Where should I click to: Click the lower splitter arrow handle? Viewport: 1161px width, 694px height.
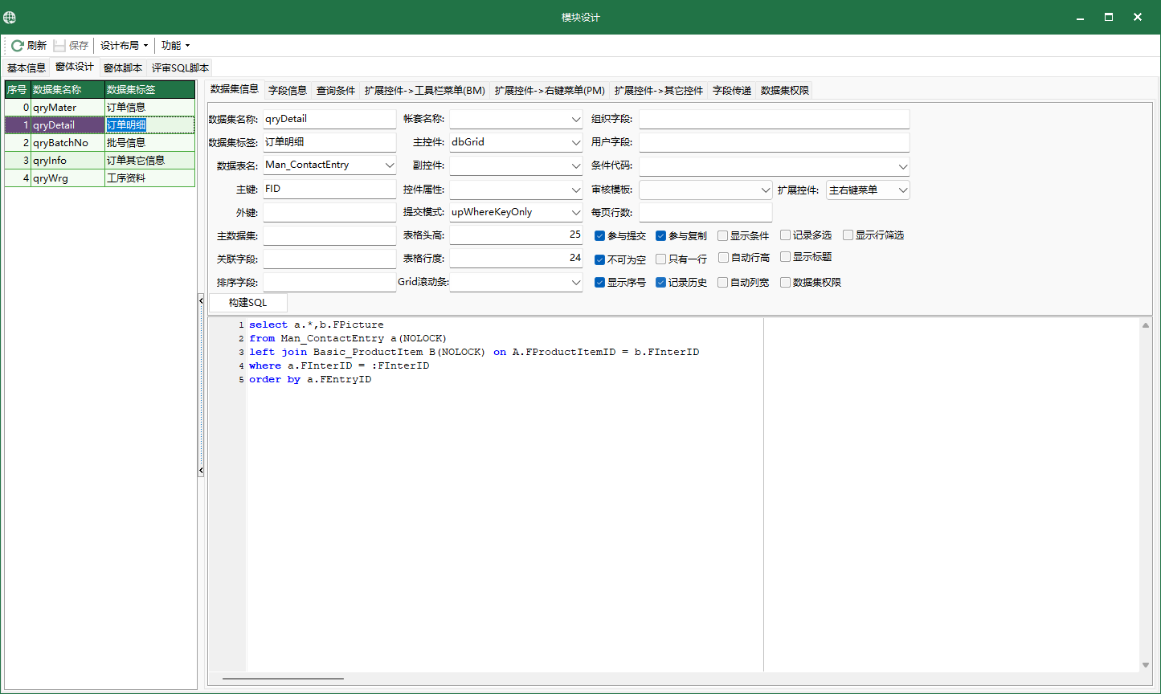(201, 471)
